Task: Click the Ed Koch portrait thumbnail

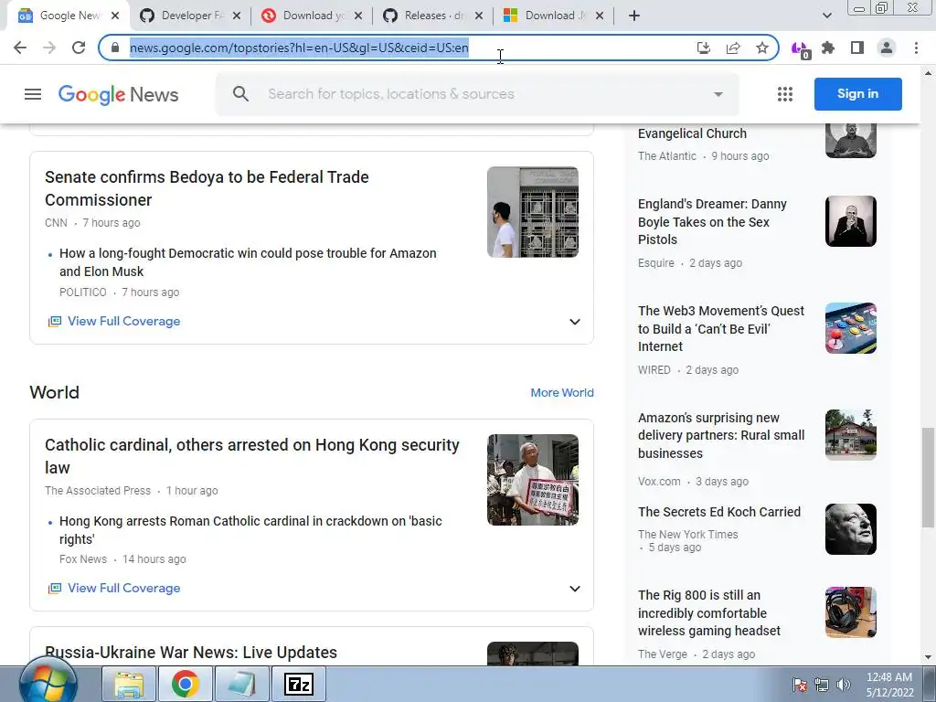Action: [x=851, y=529]
